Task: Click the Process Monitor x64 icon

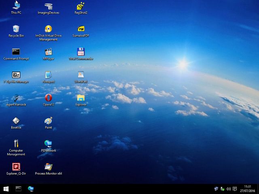Action: click(49, 167)
